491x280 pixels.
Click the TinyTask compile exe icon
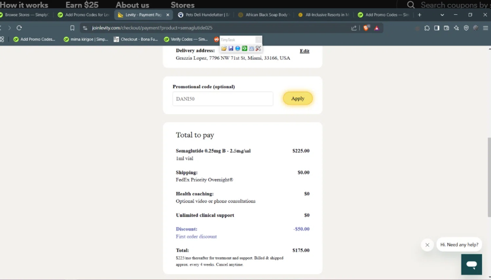[251, 48]
